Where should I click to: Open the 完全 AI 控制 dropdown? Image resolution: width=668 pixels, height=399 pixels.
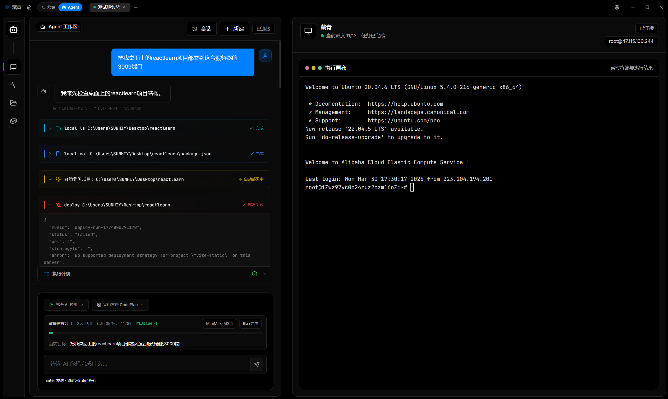tap(66, 305)
